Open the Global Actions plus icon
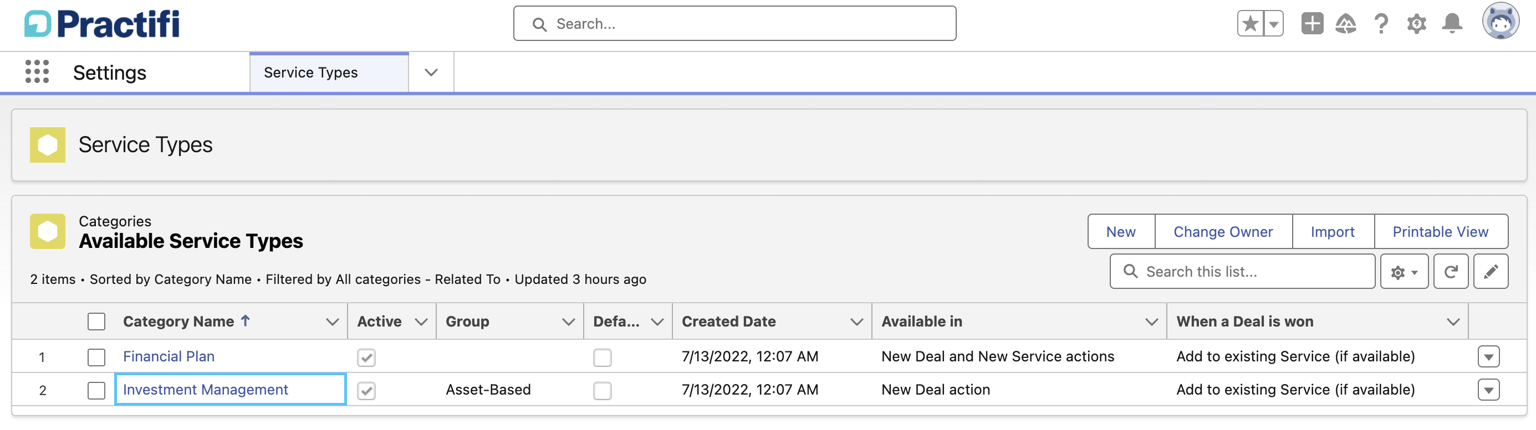This screenshot has width=1536, height=430. 1312,24
